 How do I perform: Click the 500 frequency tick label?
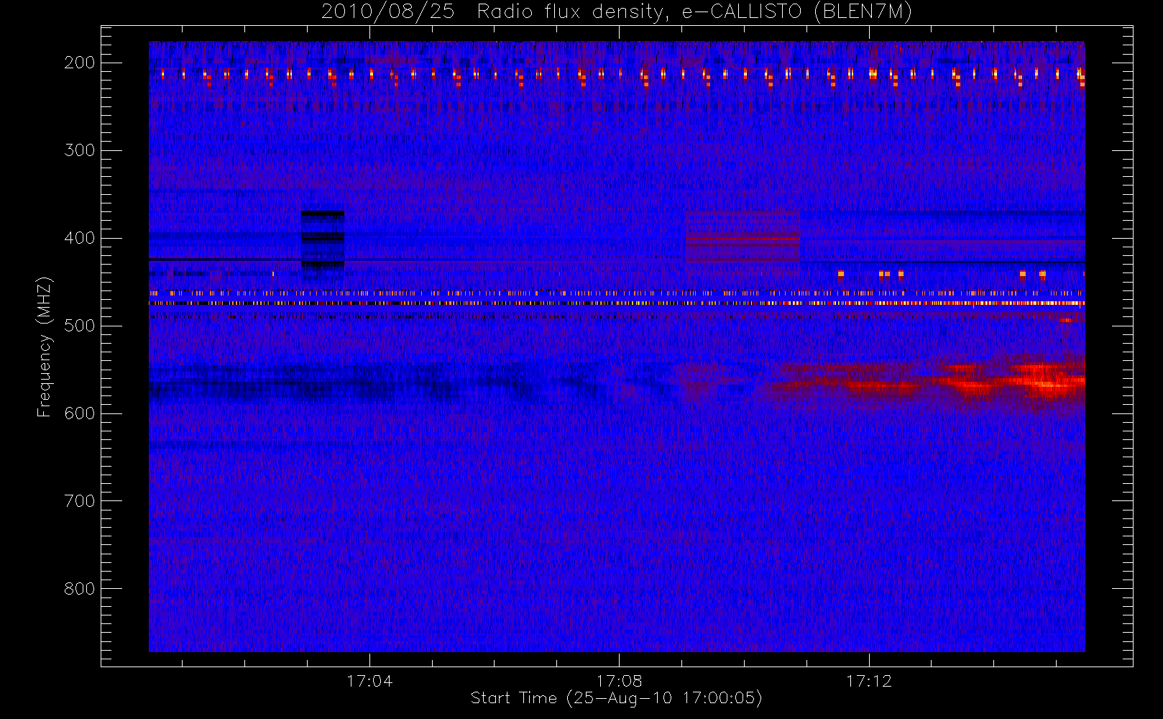[80, 326]
